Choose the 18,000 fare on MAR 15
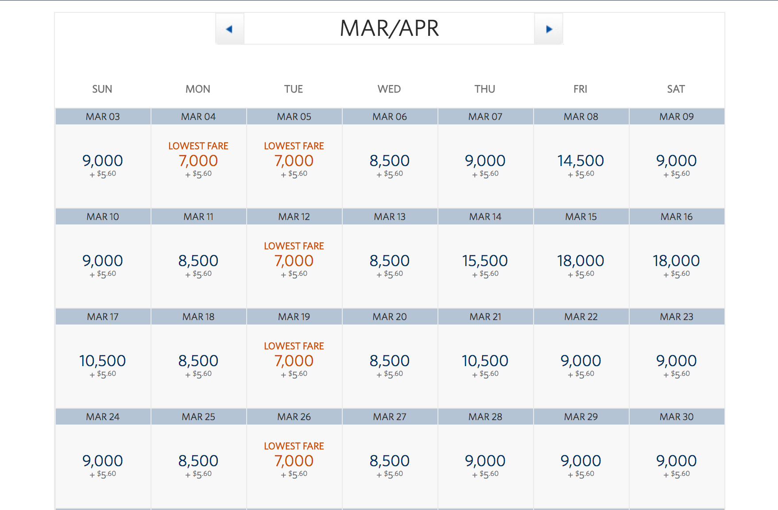The image size is (778, 510). pyautogui.click(x=581, y=261)
